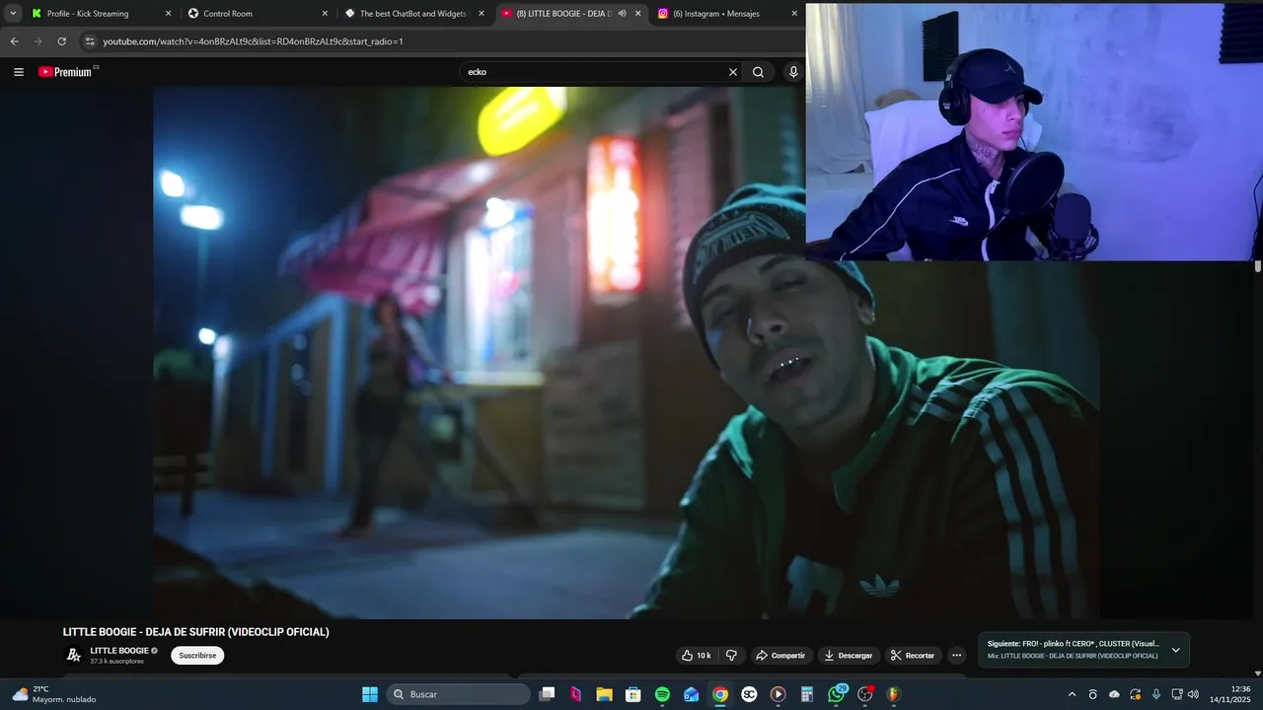The width and height of the screenshot is (1263, 710).
Task: Open Google Chrome taskbar icon
Action: tap(720, 694)
